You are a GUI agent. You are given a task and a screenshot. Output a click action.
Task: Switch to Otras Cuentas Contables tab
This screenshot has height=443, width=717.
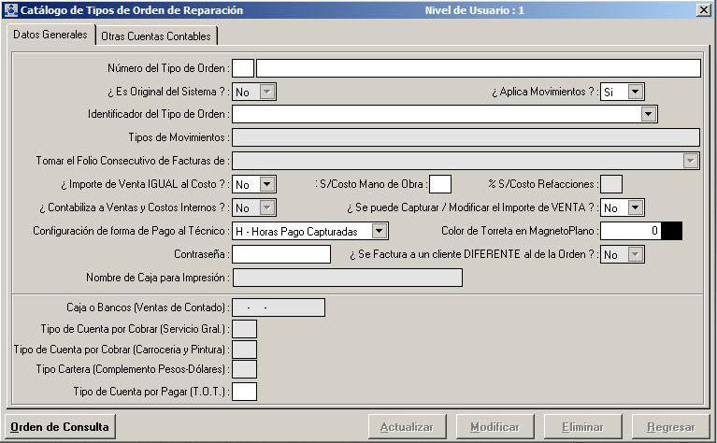tap(156, 36)
